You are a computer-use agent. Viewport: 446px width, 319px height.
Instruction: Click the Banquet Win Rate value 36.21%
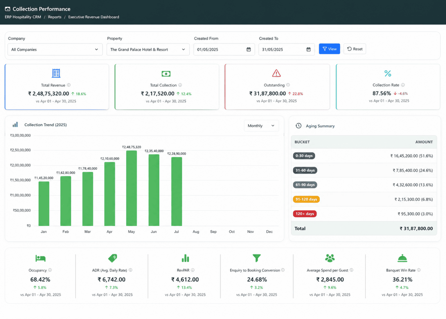pos(402,280)
